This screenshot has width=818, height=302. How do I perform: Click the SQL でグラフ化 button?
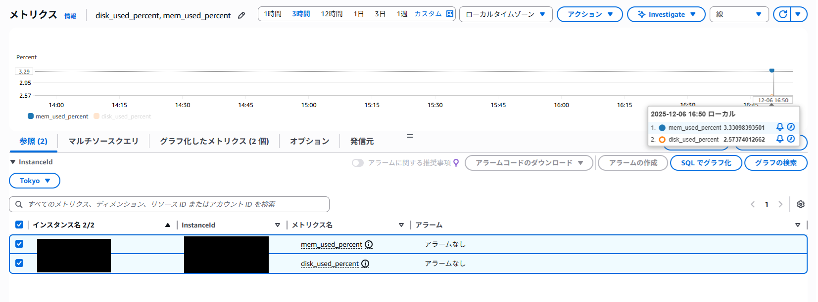click(706, 163)
